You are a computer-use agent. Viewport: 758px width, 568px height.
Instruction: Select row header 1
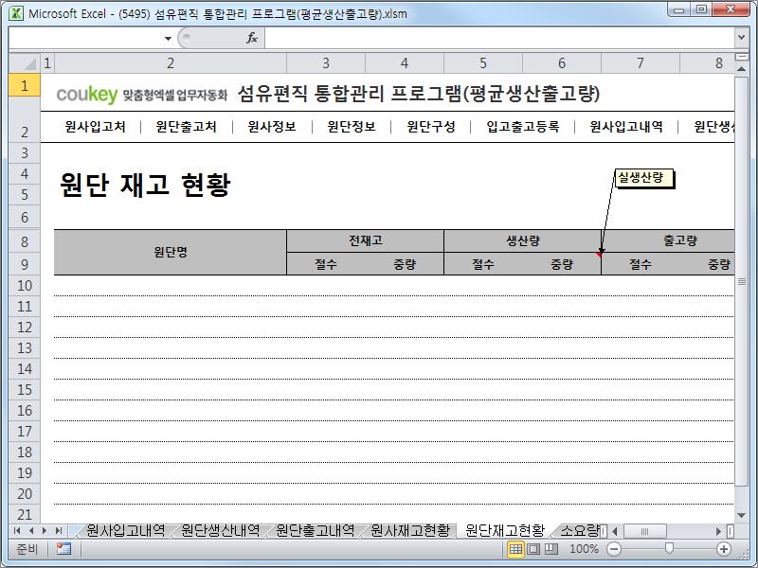point(25,85)
